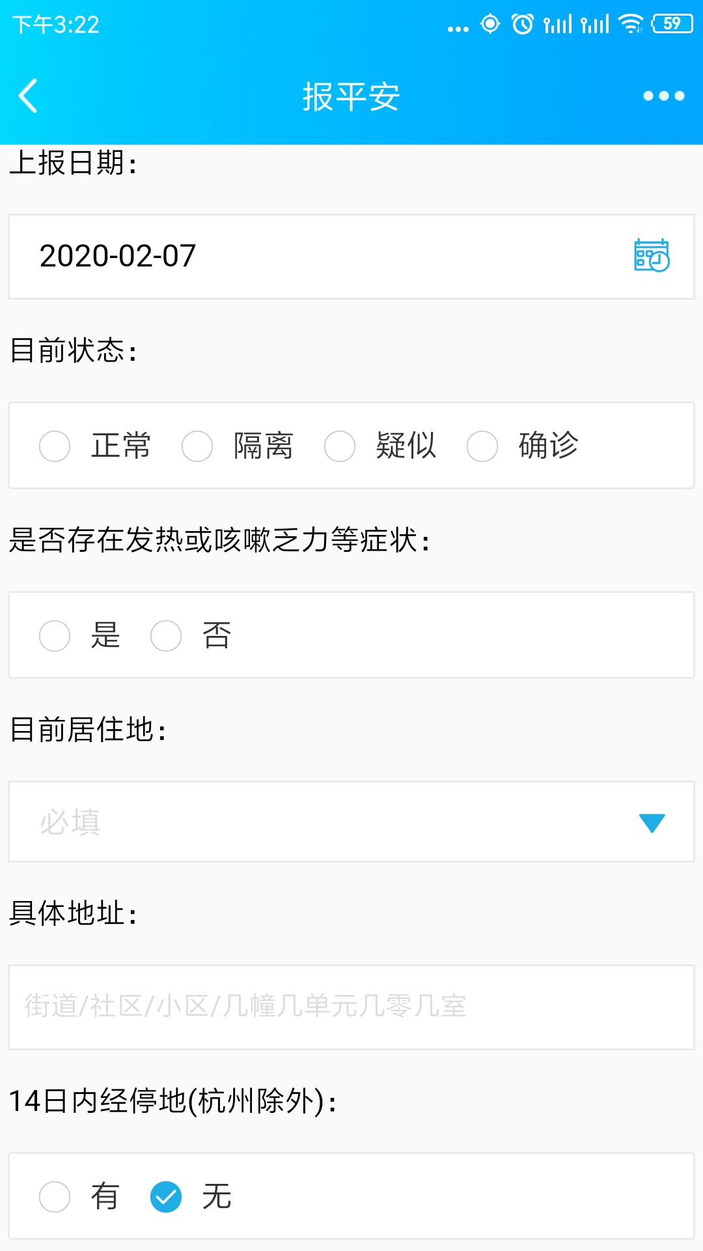Viewport: 703px width, 1251px height.
Task: Open the three-dot more options menu
Action: click(663, 96)
